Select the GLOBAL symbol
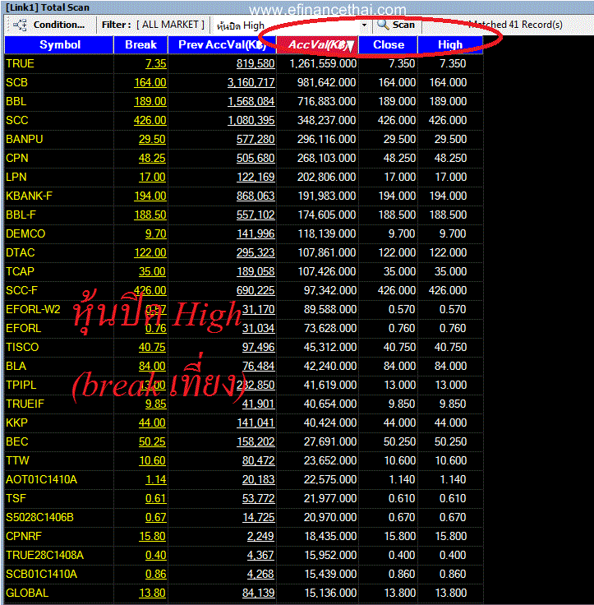This screenshot has height=605, width=594. (x=27, y=593)
